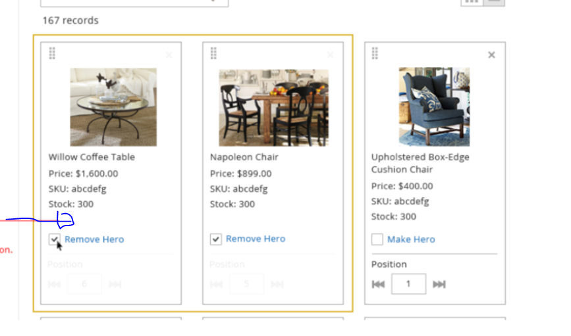Uncheck hero checkbox for Willow Coffee Table
Viewport: 571px width, 336px height.
point(55,239)
